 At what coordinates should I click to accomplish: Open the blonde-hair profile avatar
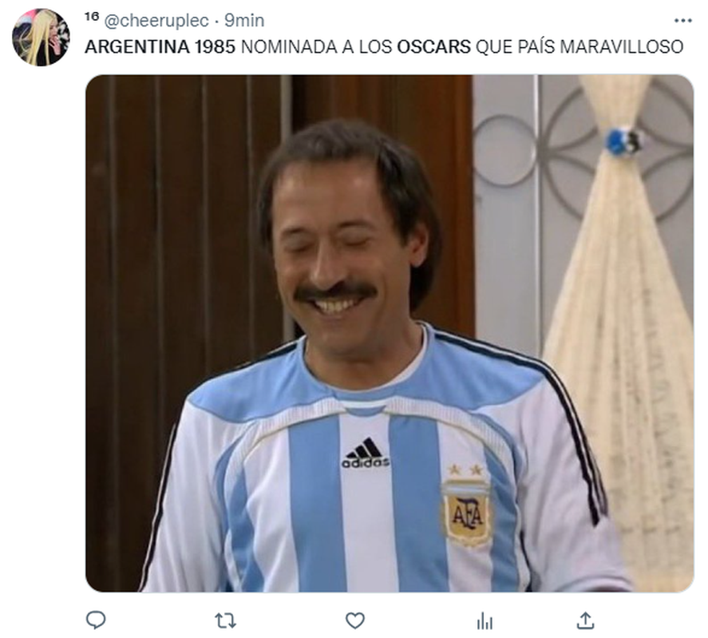[x=41, y=37]
